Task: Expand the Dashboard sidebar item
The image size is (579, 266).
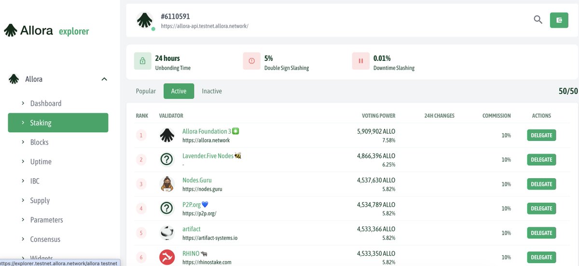Action: [x=46, y=103]
